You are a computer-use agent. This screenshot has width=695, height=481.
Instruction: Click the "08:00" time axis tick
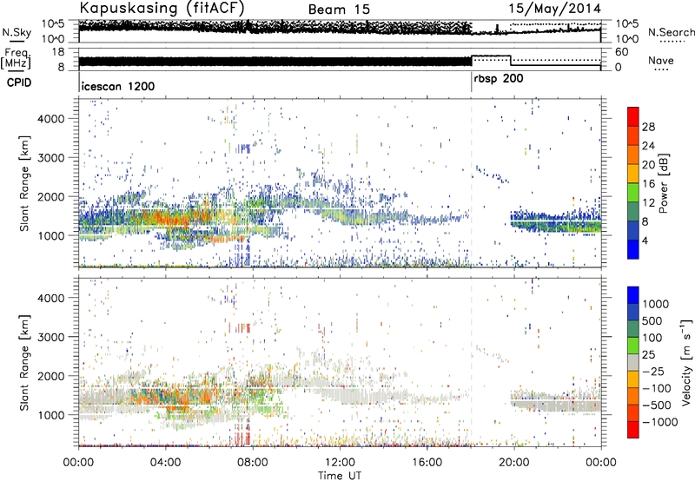(x=253, y=463)
